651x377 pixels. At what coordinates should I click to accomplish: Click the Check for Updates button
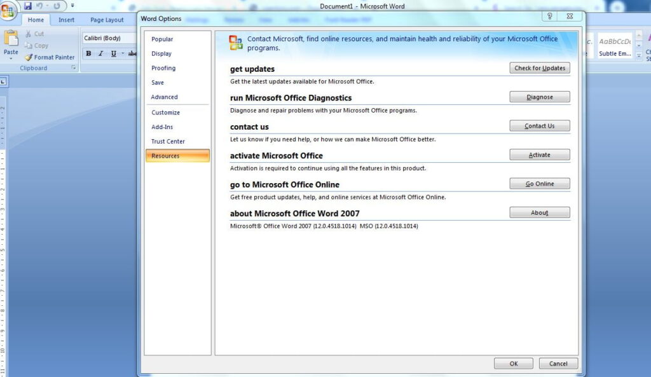(540, 68)
